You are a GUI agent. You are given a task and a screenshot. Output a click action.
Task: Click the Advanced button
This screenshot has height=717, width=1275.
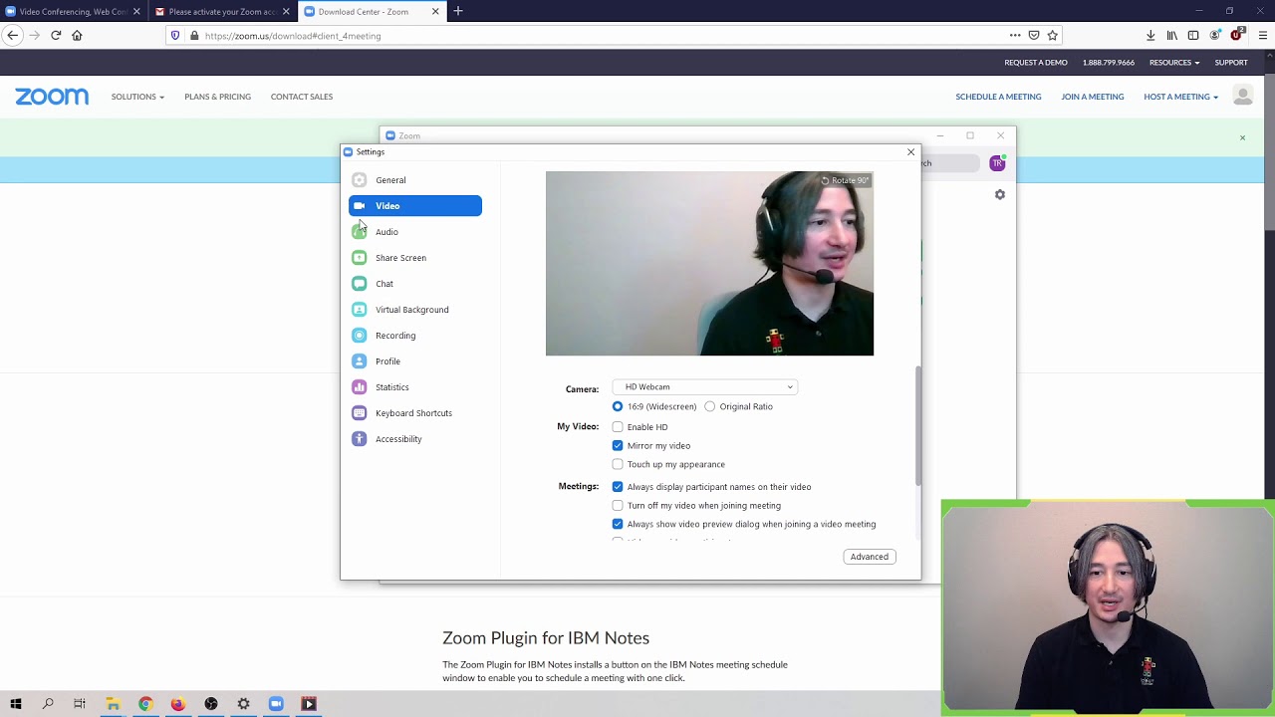[870, 557]
